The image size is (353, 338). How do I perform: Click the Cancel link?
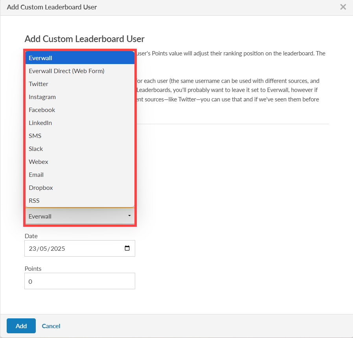coord(51,326)
